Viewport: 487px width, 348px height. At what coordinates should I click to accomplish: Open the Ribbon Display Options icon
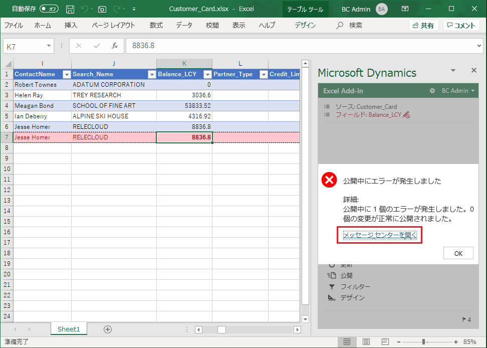coord(405,9)
